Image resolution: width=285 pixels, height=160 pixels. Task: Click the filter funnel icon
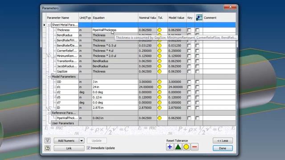48,140
